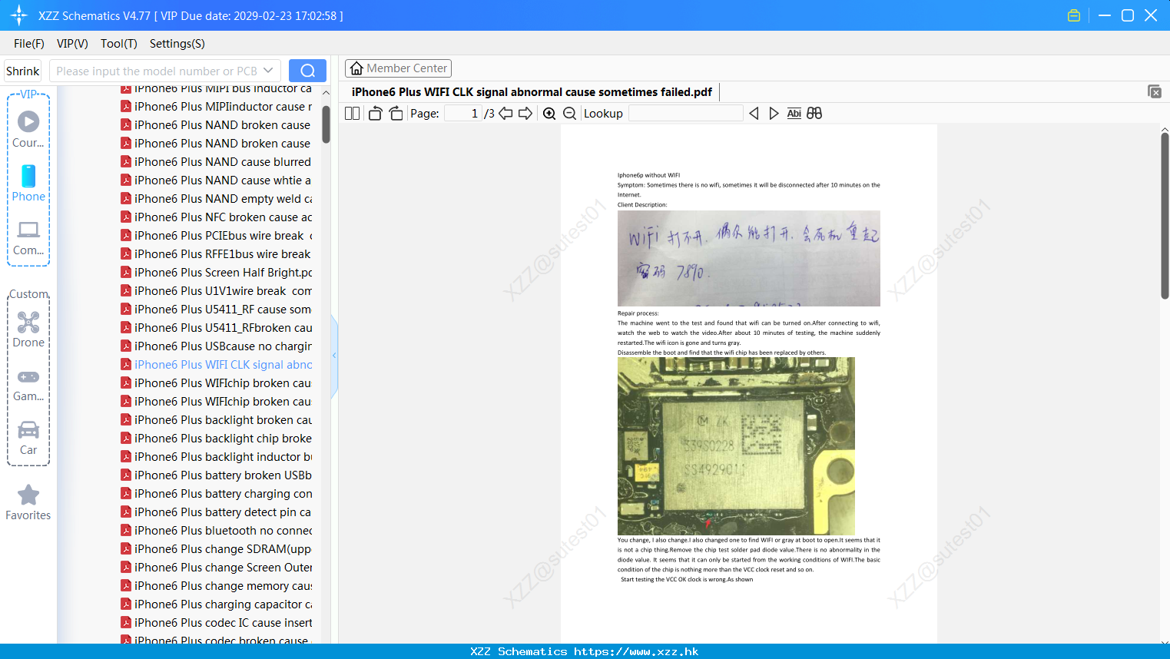Open iPhone6 Plus PCIEbus wire break file
Screen dimensions: 1170x659
pos(217,236)
